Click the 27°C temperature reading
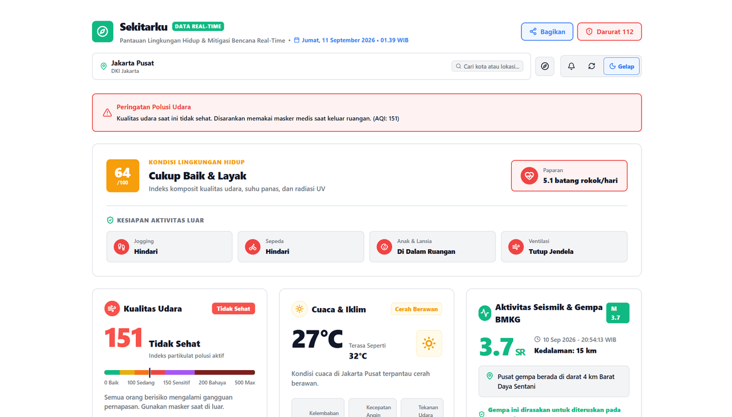This screenshot has width=732, height=417. pos(317,339)
